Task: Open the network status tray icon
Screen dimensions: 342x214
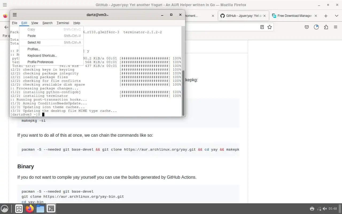Action: 319,209
